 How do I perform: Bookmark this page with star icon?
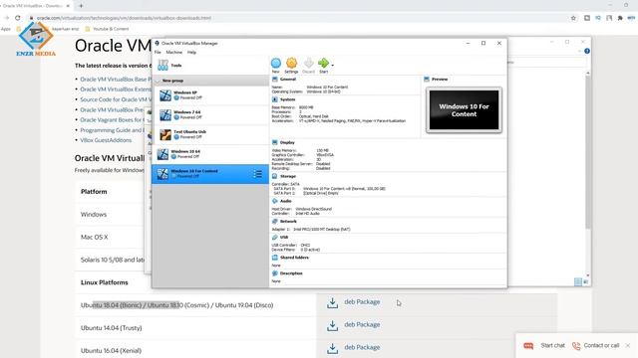(574, 18)
